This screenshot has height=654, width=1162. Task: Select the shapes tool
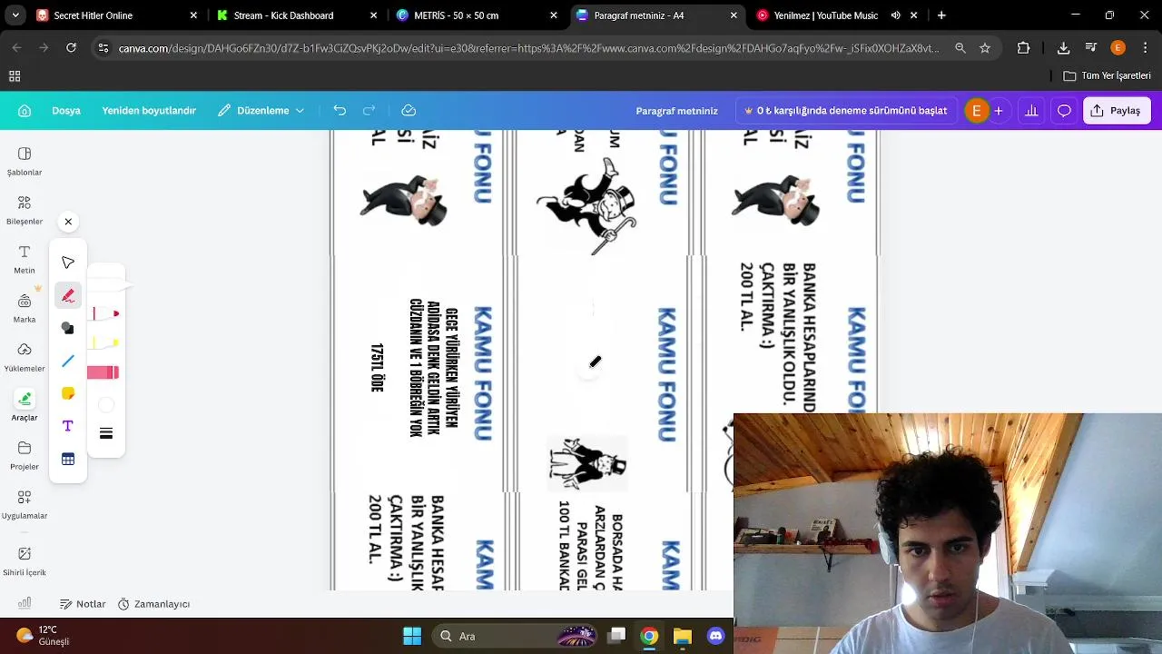tap(68, 328)
